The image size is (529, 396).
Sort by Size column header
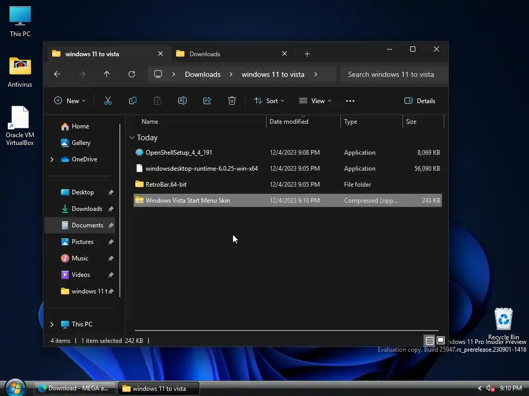(424, 122)
